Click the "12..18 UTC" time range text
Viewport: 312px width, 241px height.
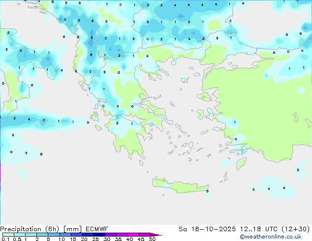pyautogui.click(x=258, y=229)
